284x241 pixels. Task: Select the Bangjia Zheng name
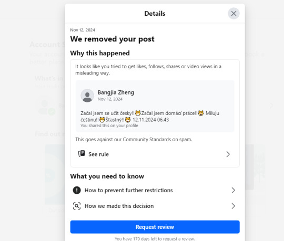pos(116,92)
